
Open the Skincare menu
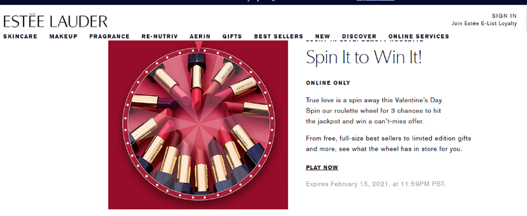[x=20, y=36]
